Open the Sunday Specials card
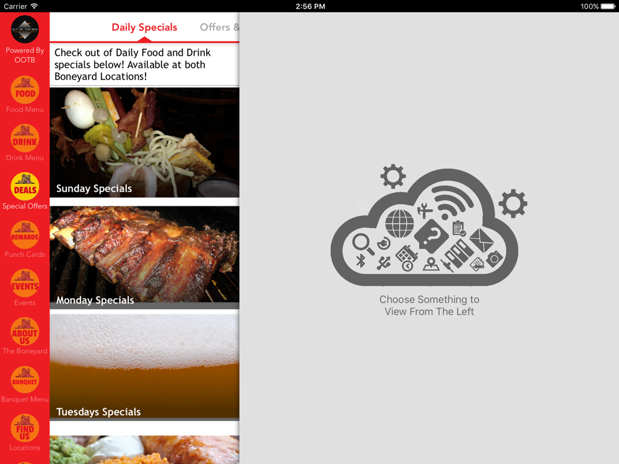This screenshot has width=619, height=464. 144,142
